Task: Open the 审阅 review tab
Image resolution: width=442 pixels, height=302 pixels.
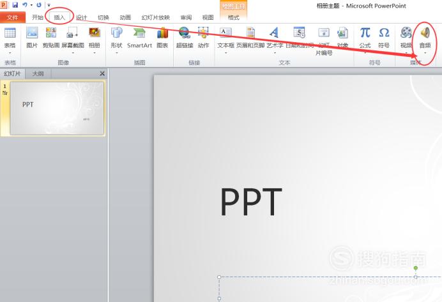Action: pos(186,17)
